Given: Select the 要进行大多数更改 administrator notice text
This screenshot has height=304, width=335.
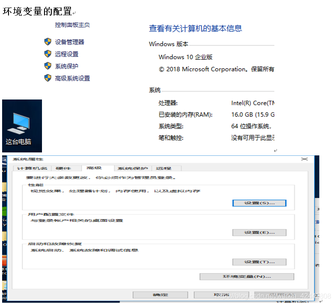Looking at the screenshot, I should [x=101, y=177].
